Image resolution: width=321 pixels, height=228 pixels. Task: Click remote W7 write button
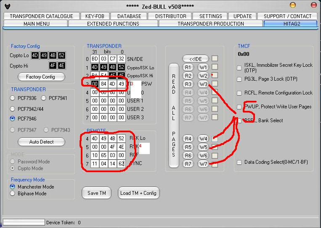[203, 164]
